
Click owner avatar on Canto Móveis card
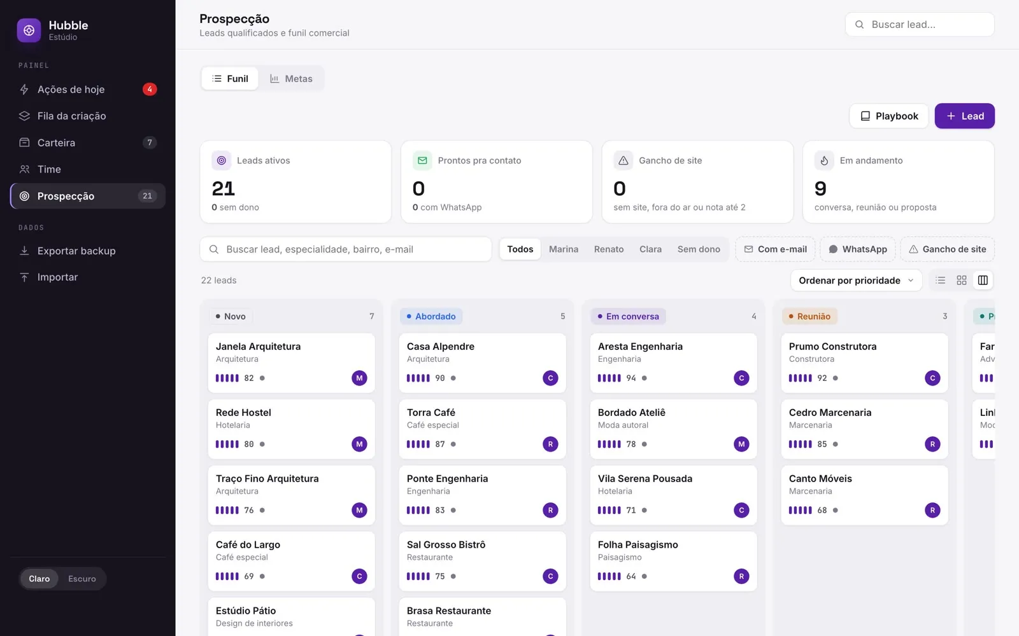coord(932,510)
